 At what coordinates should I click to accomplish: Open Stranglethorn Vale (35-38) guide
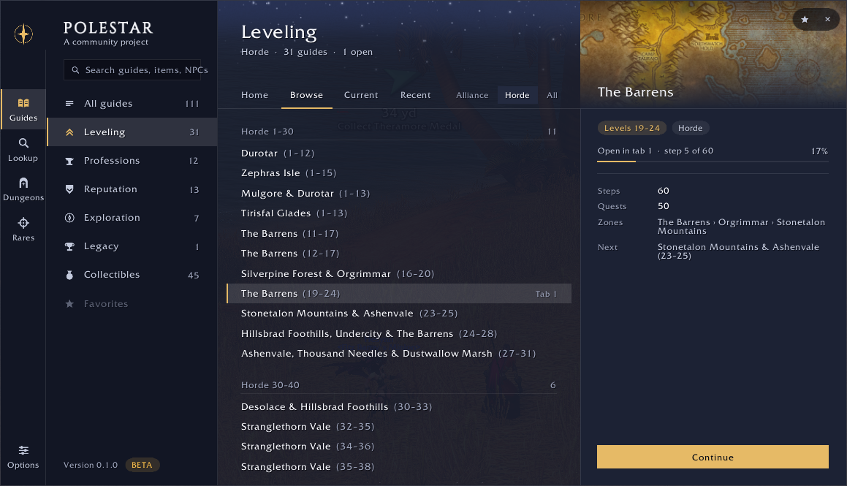[x=398, y=466]
